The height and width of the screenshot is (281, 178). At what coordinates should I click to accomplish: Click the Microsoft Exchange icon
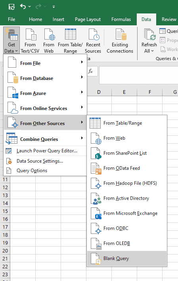[x=96, y=214]
